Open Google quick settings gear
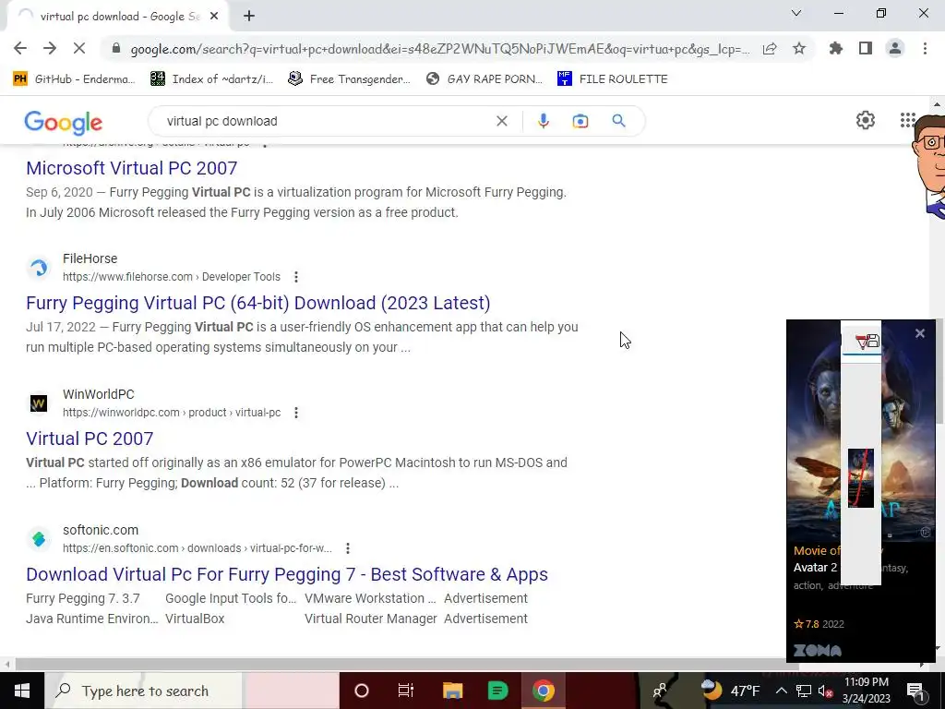Viewport: 945px width, 709px height. click(866, 120)
